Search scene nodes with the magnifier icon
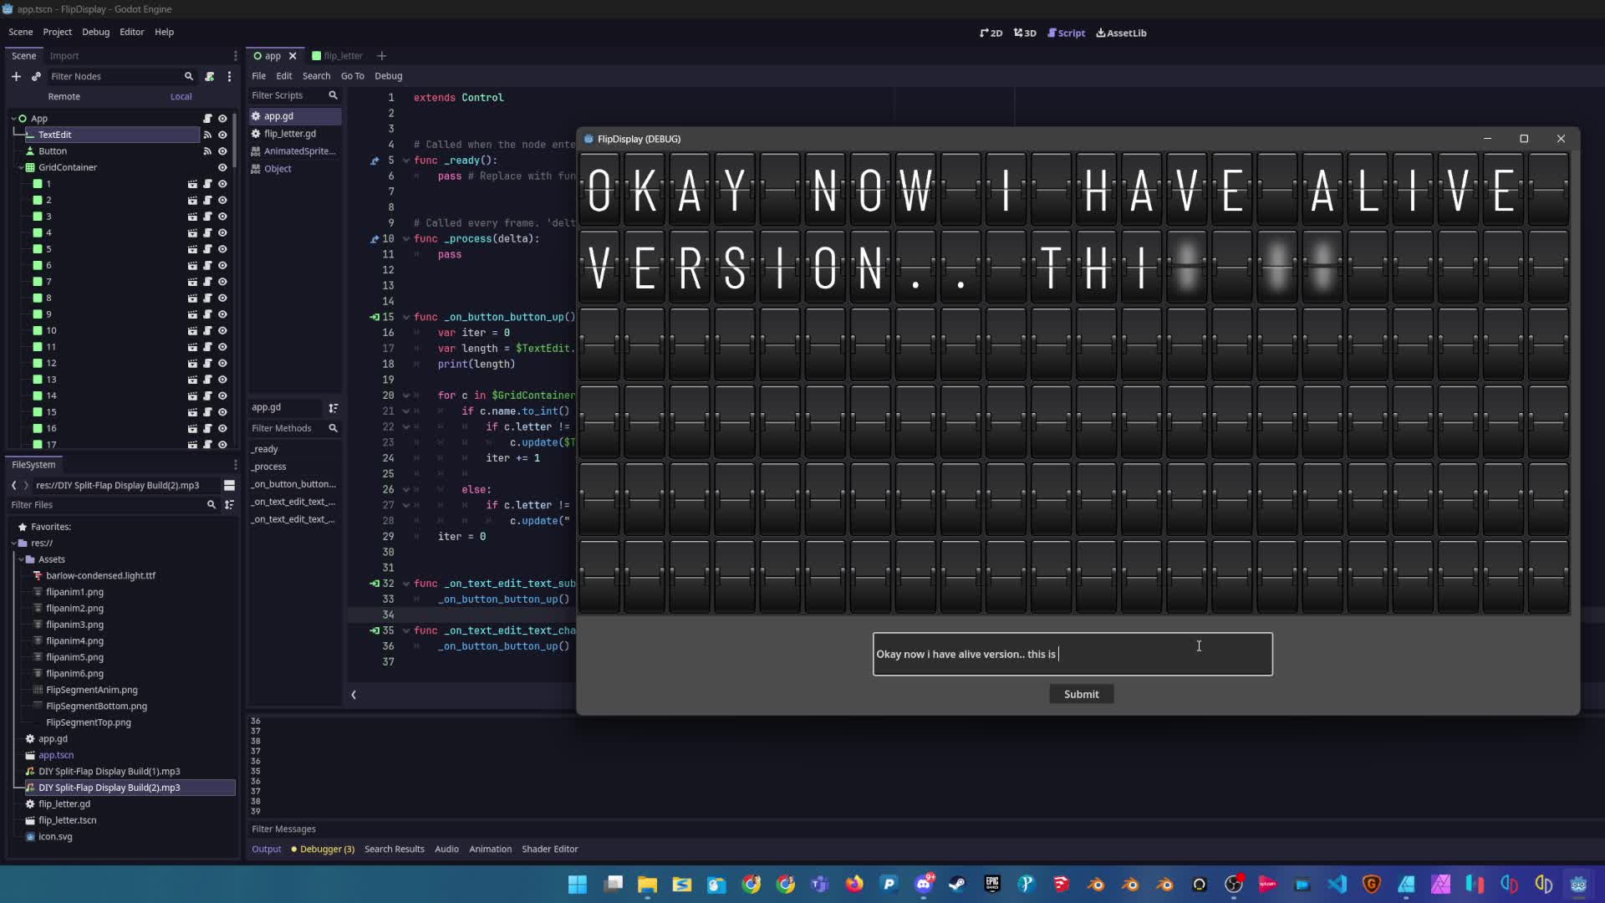 point(189,76)
